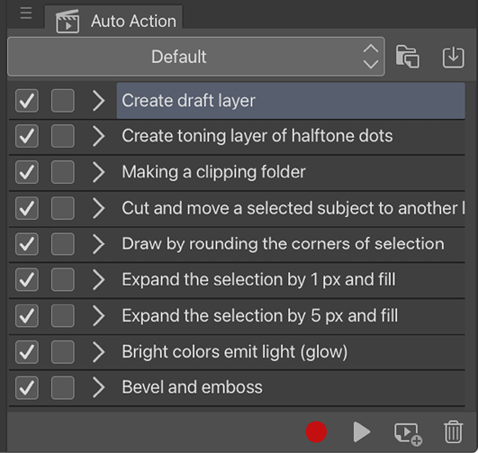
Task: Disable Bevel and emboss action checkbox
Action: 27,388
